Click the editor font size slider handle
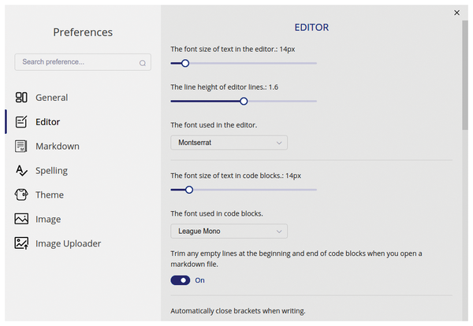The width and height of the screenshot is (473, 326). click(x=185, y=63)
